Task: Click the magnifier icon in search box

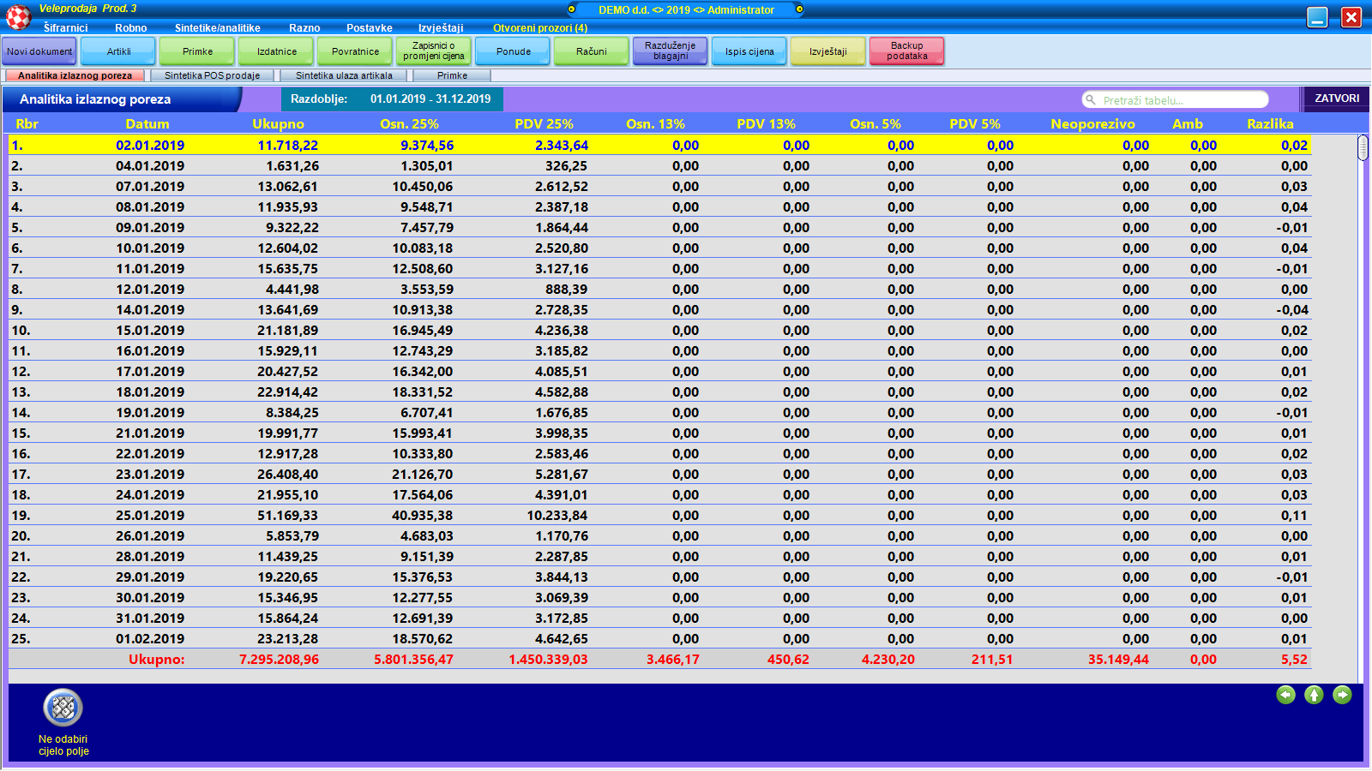Action: click(1091, 100)
